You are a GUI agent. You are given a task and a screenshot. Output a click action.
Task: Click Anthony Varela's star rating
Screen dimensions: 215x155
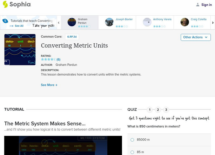tap(159, 26)
